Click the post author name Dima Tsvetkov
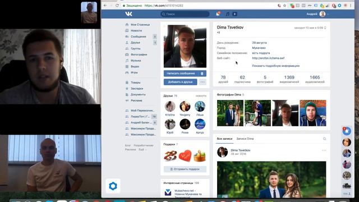The width and height of the screenshot is (359, 202). 241,150
